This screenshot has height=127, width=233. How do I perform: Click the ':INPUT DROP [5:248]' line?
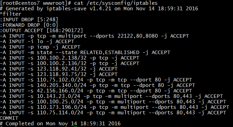[x=29, y=20]
